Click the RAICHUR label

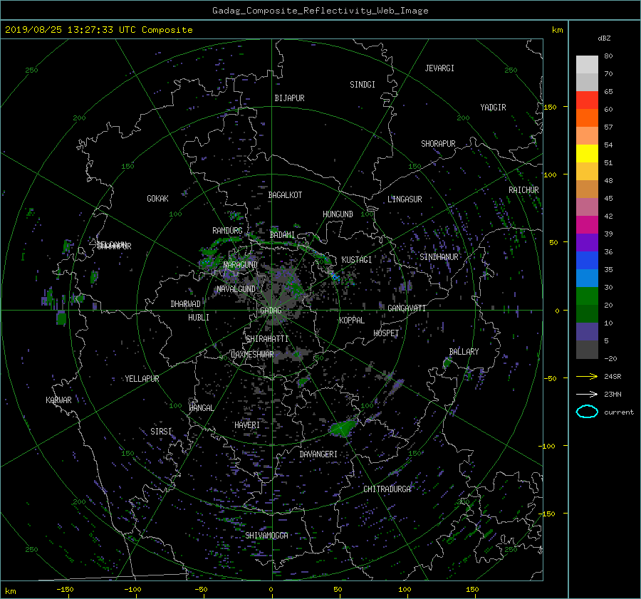click(523, 190)
